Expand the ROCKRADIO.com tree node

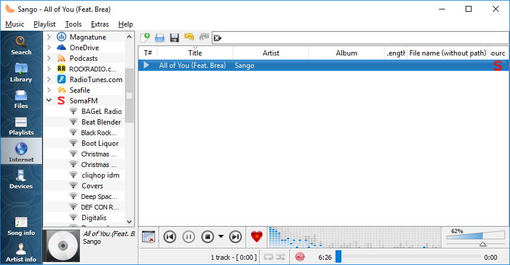[x=49, y=69]
